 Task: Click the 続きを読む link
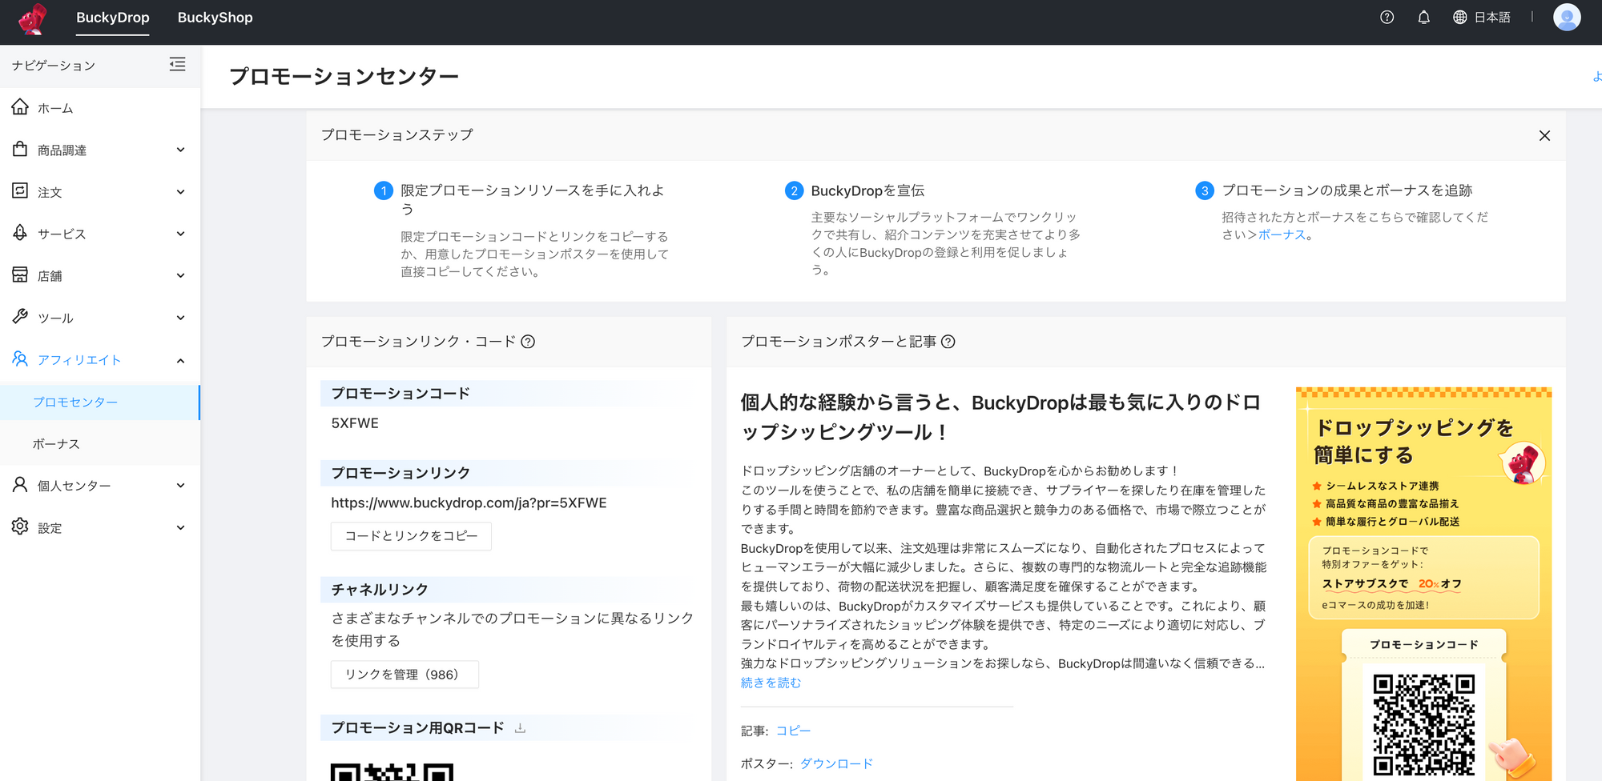tap(771, 683)
